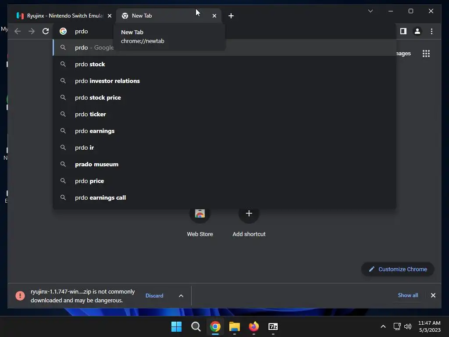Add a new shortcut

[249, 222]
